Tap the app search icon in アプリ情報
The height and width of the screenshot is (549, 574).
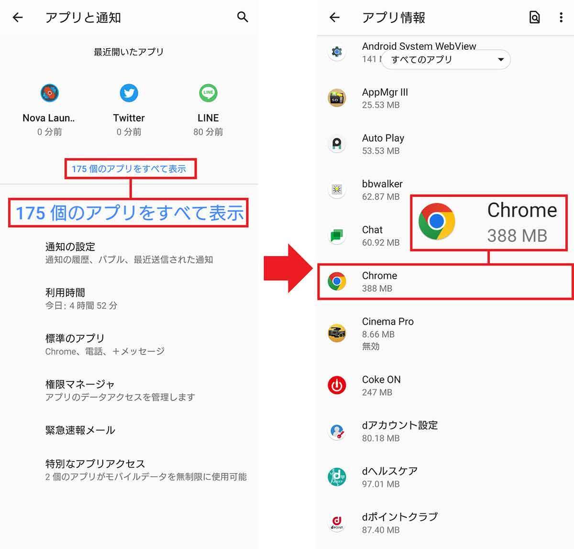[x=535, y=18]
